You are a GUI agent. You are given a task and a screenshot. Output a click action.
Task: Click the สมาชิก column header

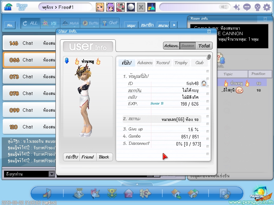pos(147,25)
